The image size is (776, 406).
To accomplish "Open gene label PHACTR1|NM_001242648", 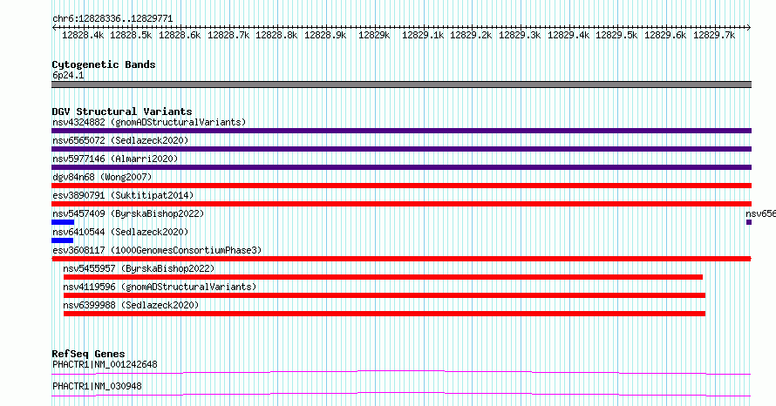I will click(x=105, y=364).
